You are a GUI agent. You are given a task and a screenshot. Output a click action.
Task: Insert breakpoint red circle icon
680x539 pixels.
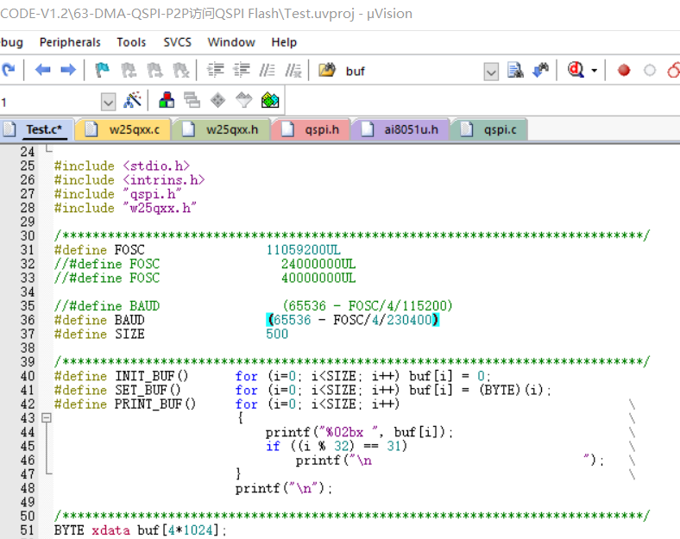tap(624, 70)
